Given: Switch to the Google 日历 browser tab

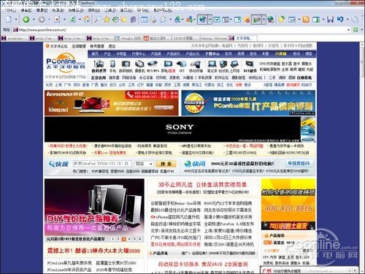Looking at the screenshot, I should [128, 38].
